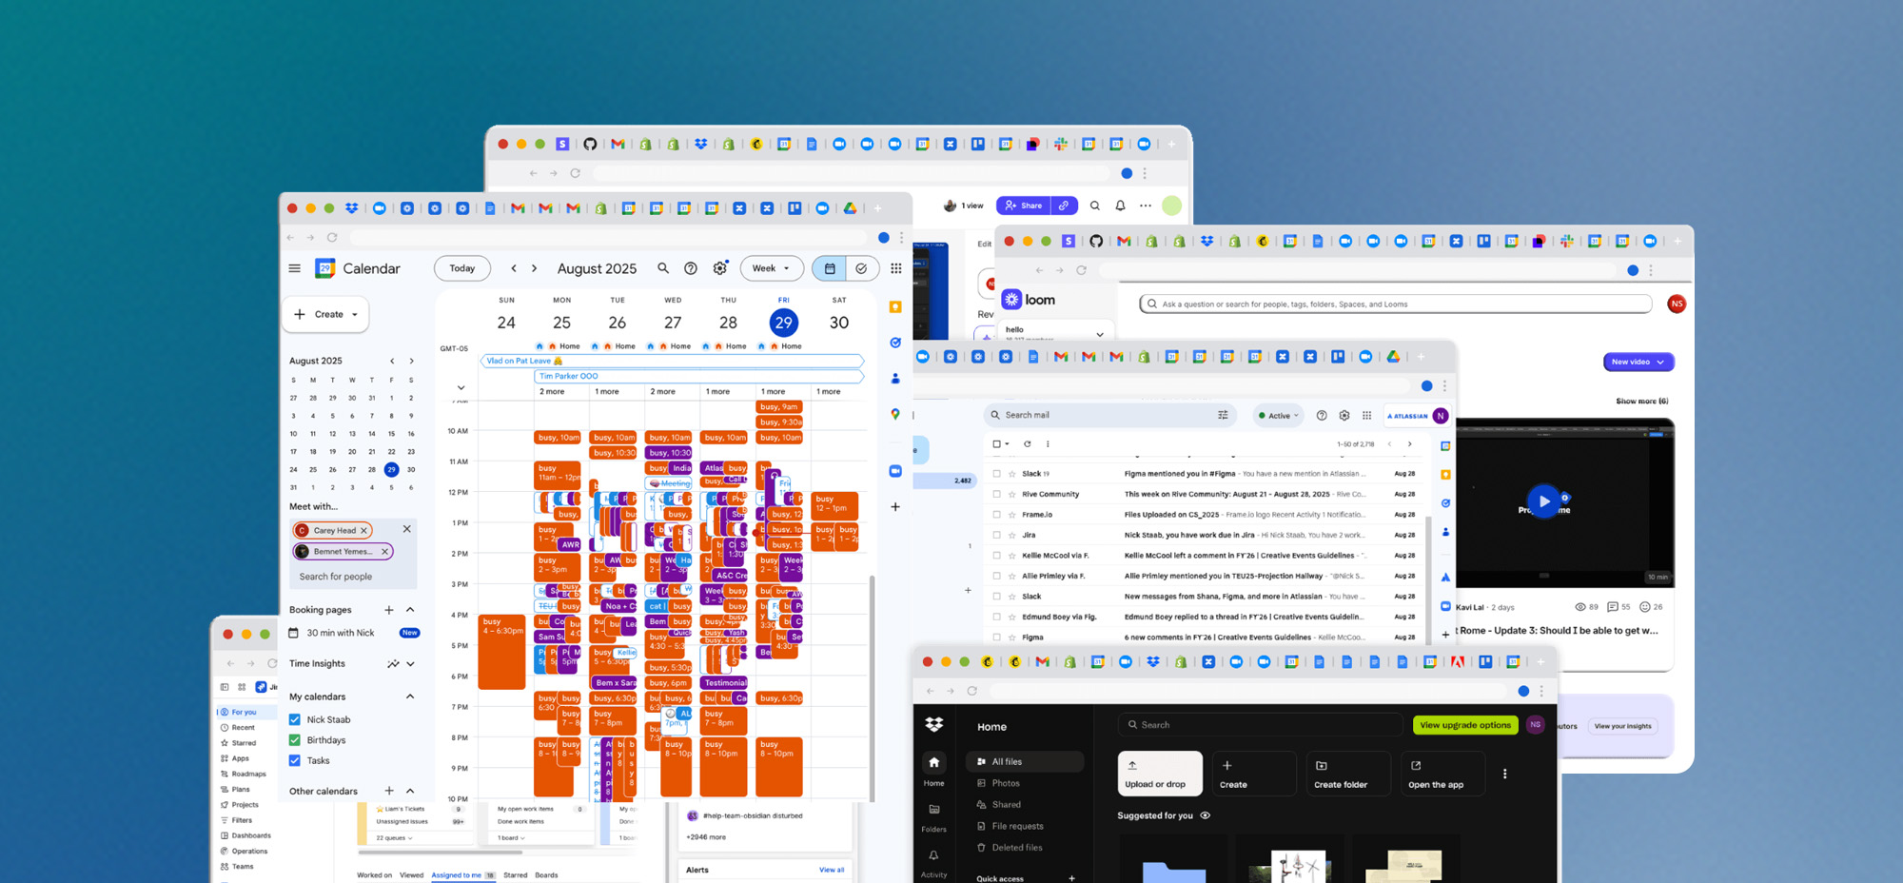Open Google Maps in Calendar side panel
This screenshot has height=883, width=1903.
pos(895,414)
